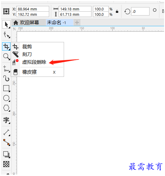Image resolution: width=165 pixels, height=176 pixels.
Task: Click the object origin grid icon
Action: coord(6,11)
